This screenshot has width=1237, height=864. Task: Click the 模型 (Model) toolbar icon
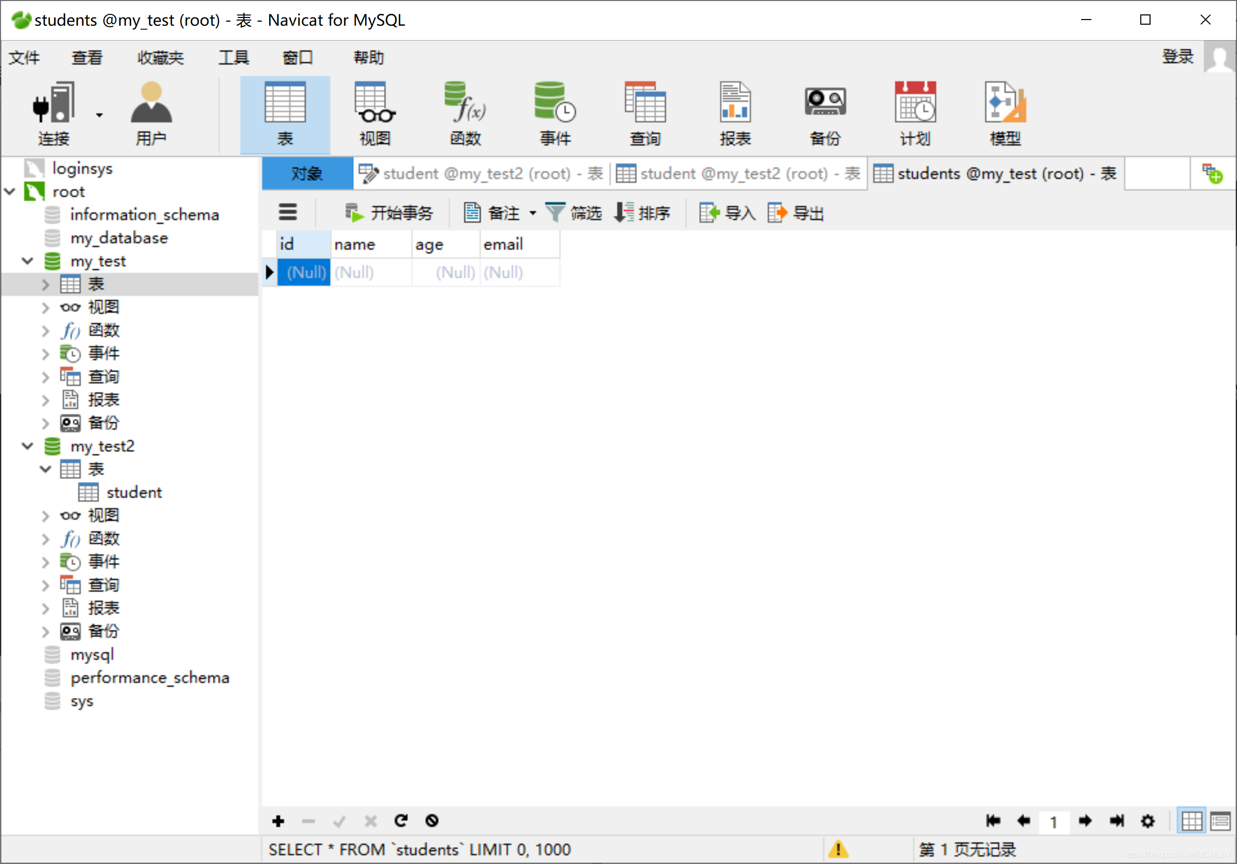1005,114
